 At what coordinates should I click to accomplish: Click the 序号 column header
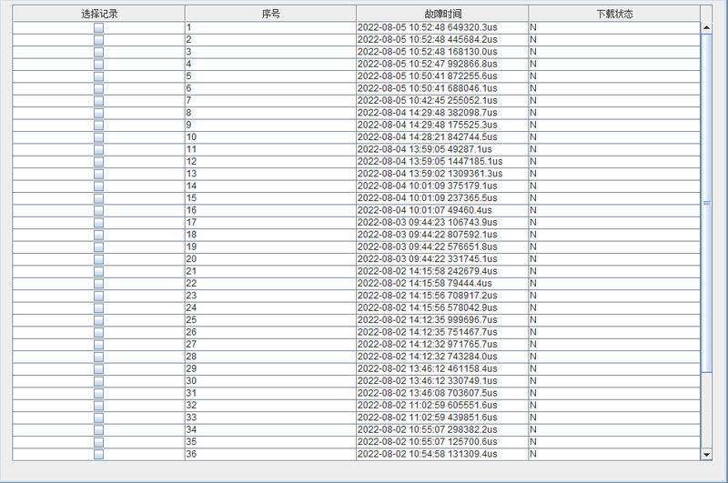(x=270, y=14)
